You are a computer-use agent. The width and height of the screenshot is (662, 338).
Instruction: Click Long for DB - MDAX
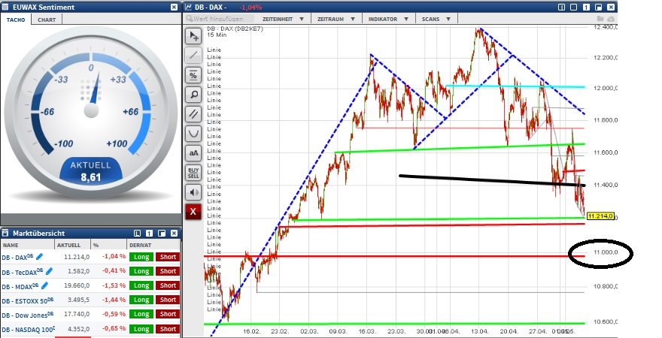(141, 285)
